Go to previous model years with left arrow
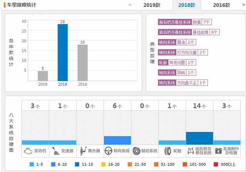246x172 pixels. coord(130,5)
